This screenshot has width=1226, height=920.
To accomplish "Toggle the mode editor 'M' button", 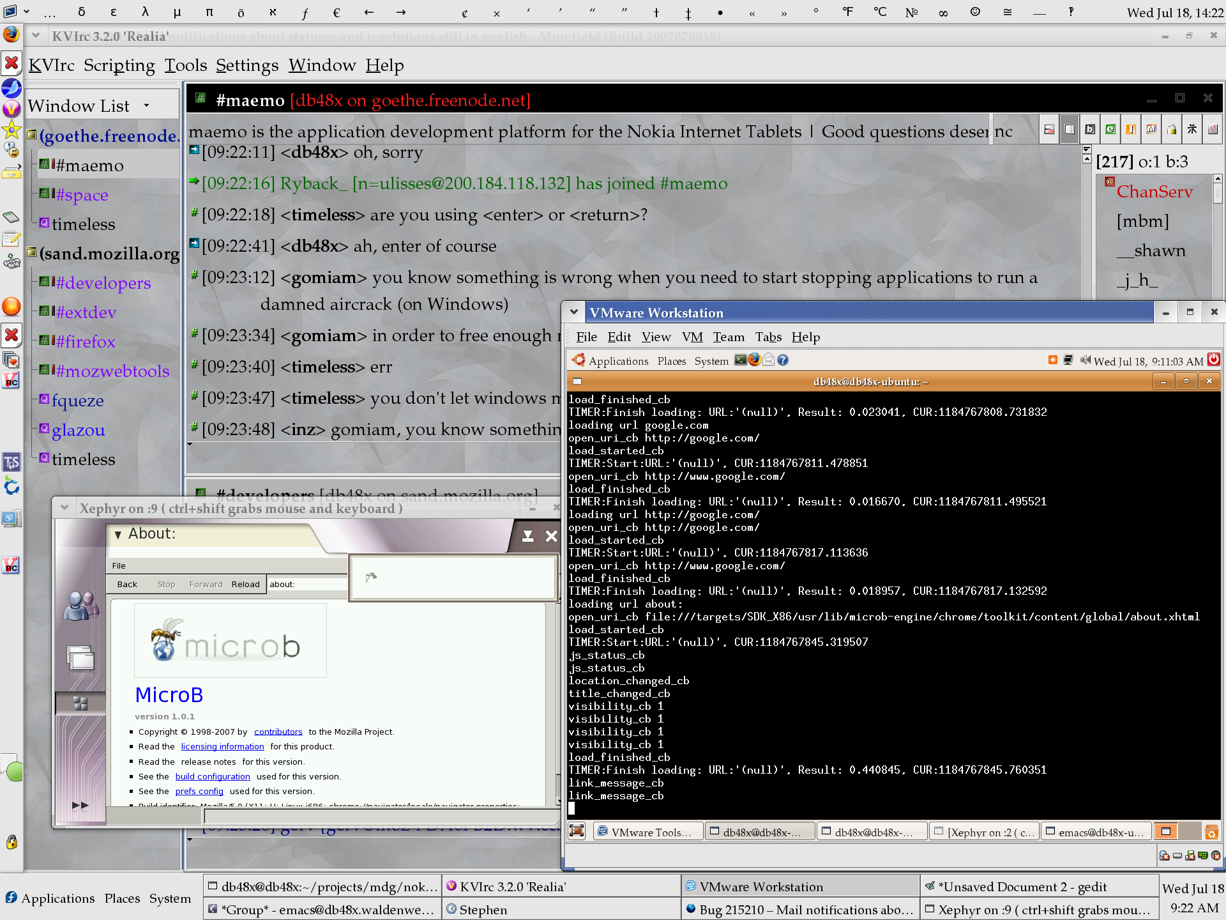I will [1151, 129].
